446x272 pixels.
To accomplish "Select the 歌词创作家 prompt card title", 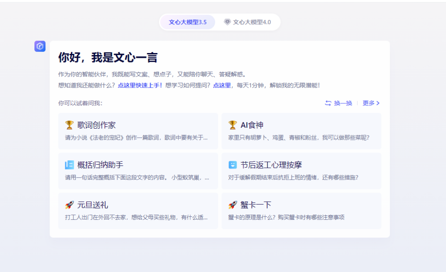I will click(96, 125).
